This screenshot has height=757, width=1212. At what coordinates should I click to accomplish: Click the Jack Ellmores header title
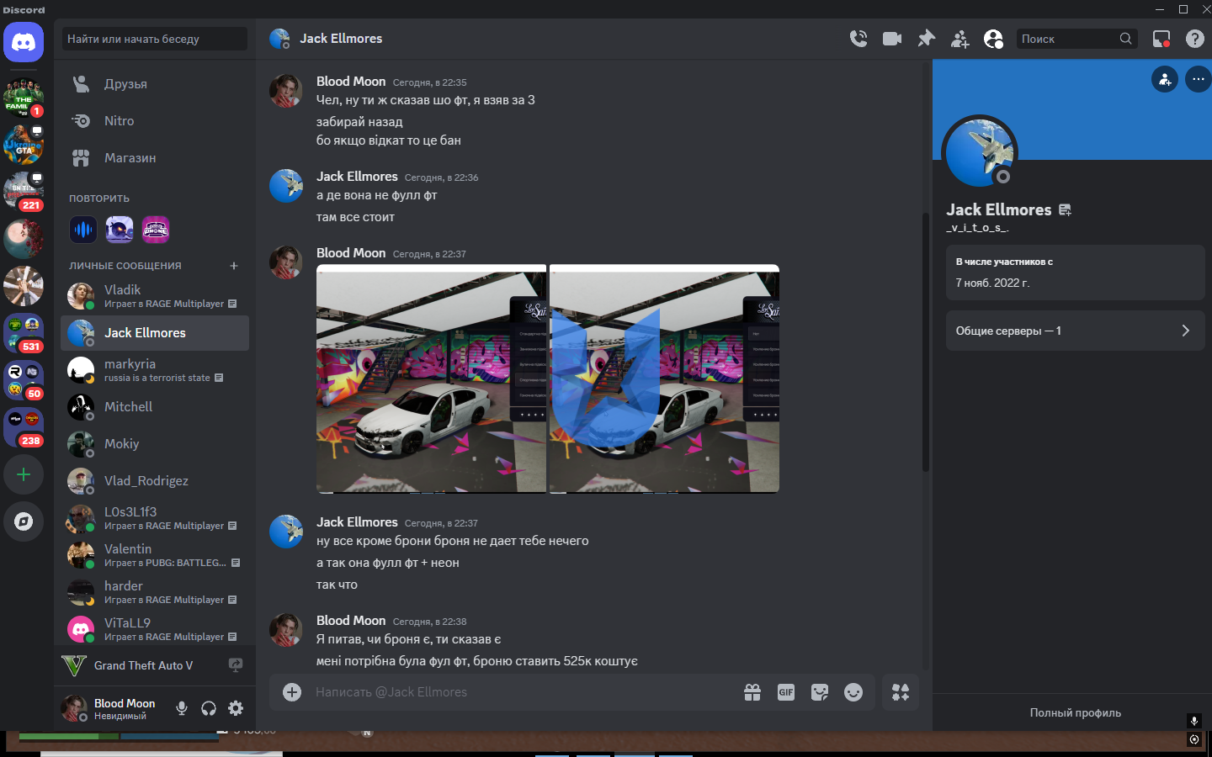pyautogui.click(x=341, y=39)
